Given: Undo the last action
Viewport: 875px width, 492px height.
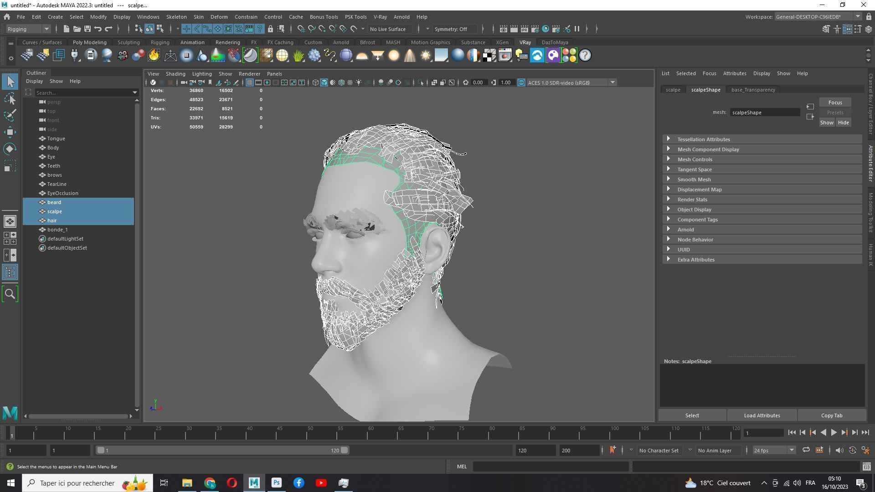Looking at the screenshot, I should [98, 29].
